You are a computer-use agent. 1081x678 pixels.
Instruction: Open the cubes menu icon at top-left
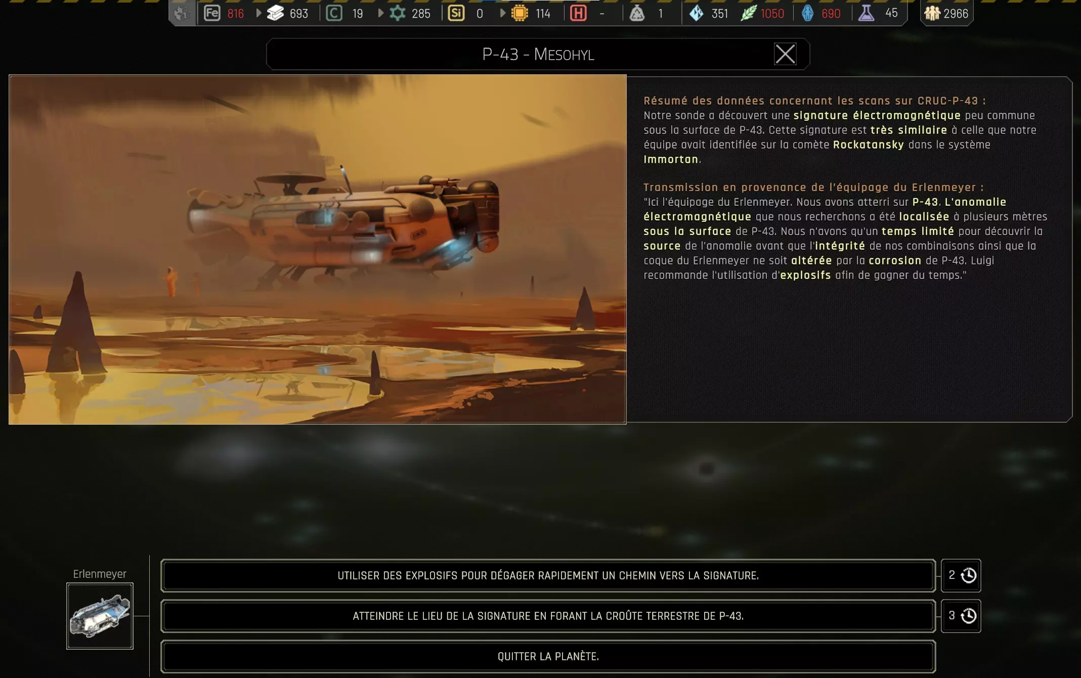182,13
